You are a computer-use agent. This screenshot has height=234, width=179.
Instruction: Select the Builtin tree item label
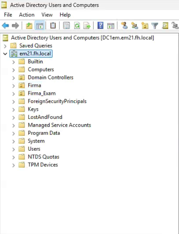click(35, 61)
